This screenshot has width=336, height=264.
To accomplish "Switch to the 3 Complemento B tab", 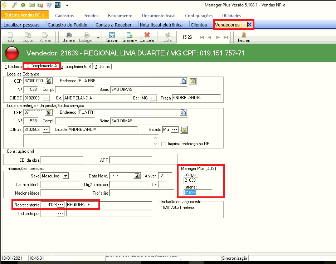I will pyautogui.click(x=76, y=67).
